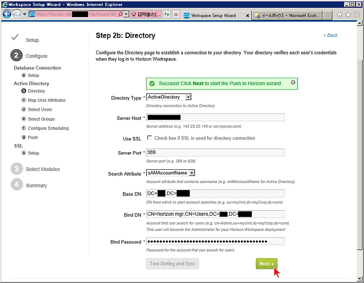Click the Configure step label

[x=36, y=56]
